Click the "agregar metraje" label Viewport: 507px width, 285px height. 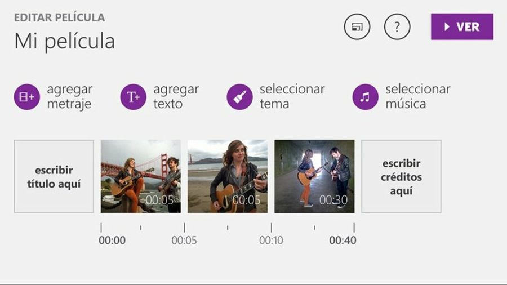(69, 97)
